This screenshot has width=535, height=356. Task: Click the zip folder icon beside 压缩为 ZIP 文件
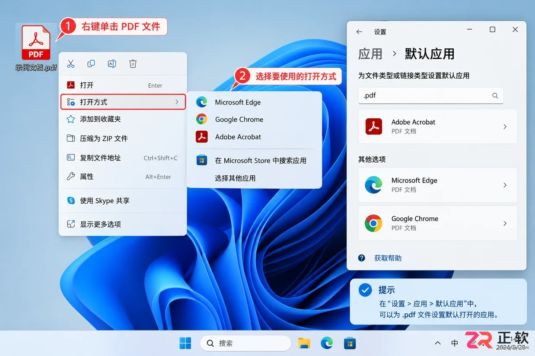coord(71,139)
